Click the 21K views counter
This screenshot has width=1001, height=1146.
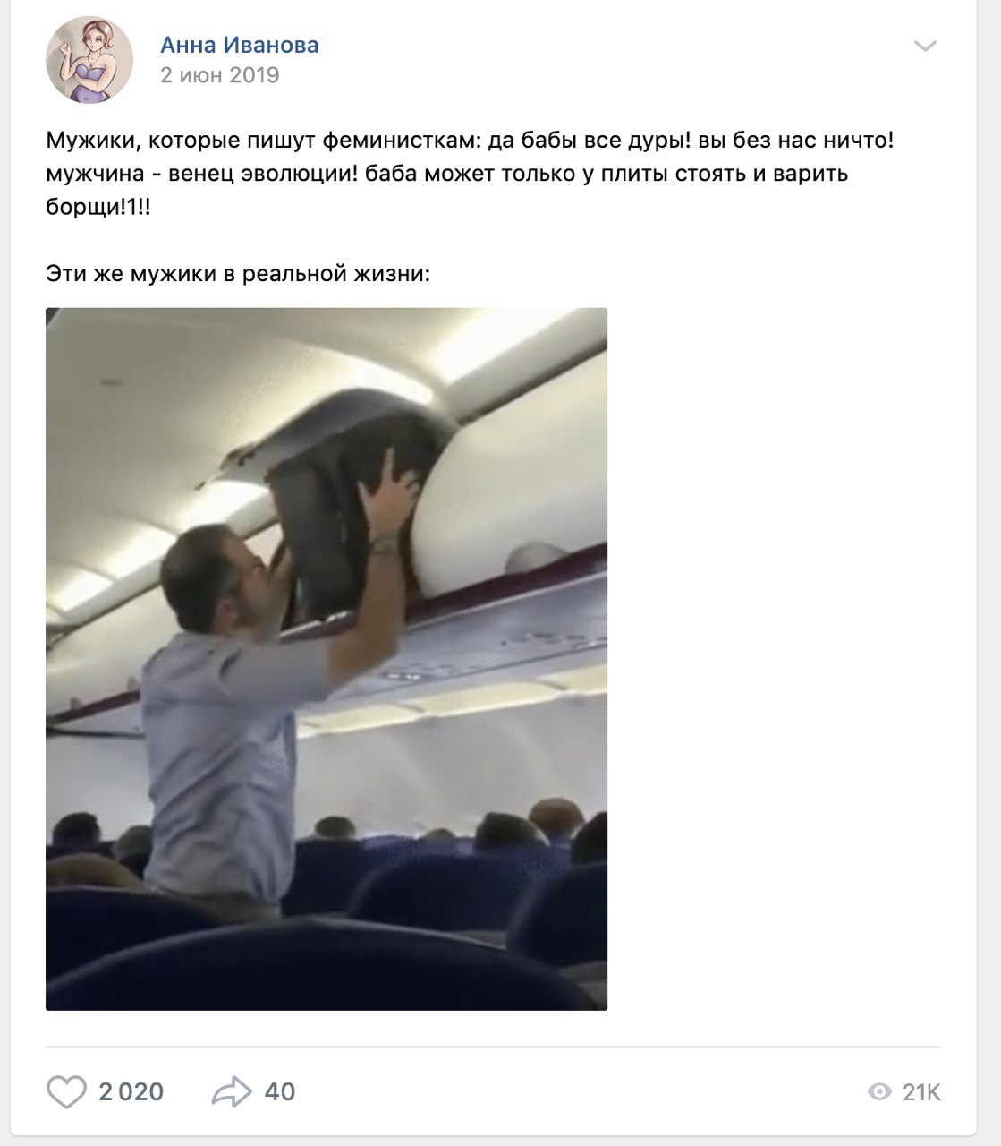(921, 1091)
